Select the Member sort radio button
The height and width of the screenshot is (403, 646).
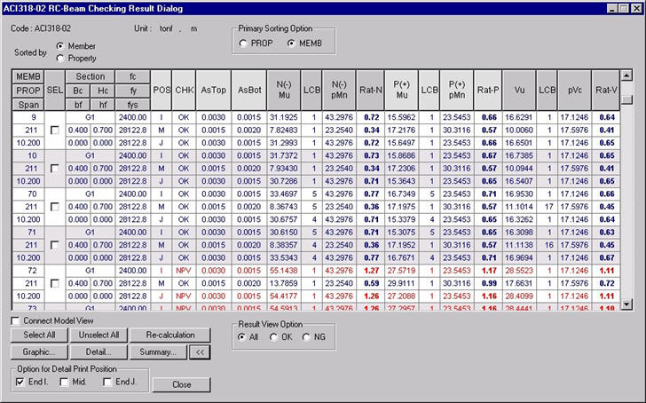[60, 46]
